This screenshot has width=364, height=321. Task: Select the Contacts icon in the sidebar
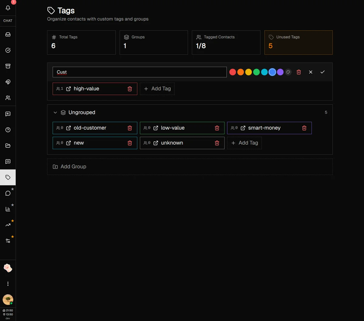(8, 97)
